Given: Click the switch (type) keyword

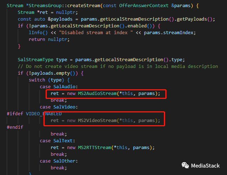Looking at the screenshot, I should coord(46,80).
